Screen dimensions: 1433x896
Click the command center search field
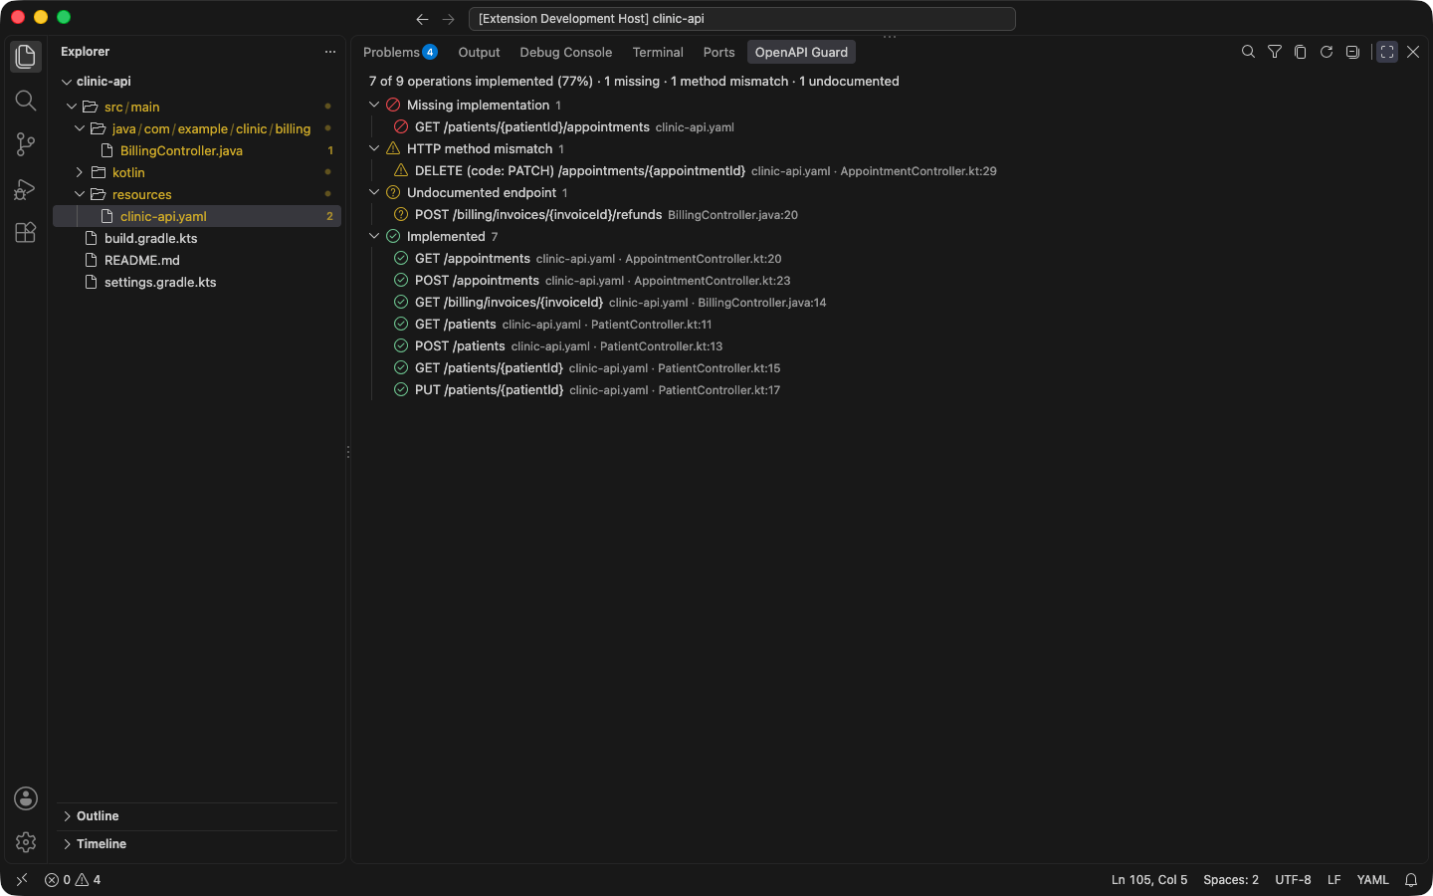741,19
